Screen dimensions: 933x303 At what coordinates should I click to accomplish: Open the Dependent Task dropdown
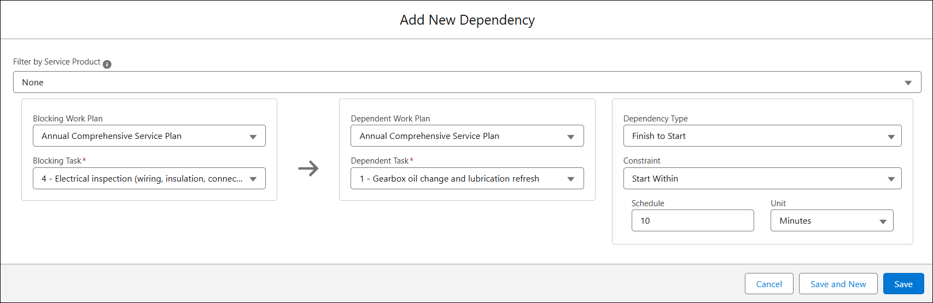(x=467, y=178)
